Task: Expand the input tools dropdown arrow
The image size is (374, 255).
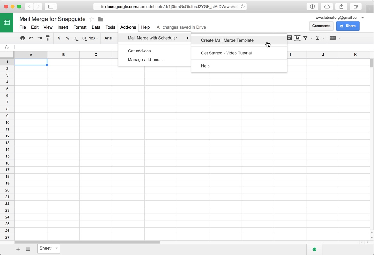Action: pos(339,38)
